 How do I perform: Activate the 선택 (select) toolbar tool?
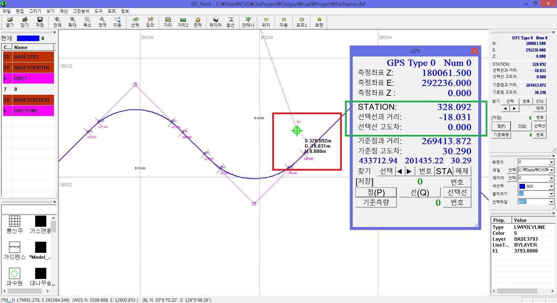click(x=135, y=22)
